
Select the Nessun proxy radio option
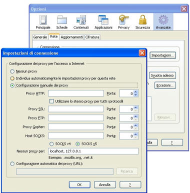point(12,71)
